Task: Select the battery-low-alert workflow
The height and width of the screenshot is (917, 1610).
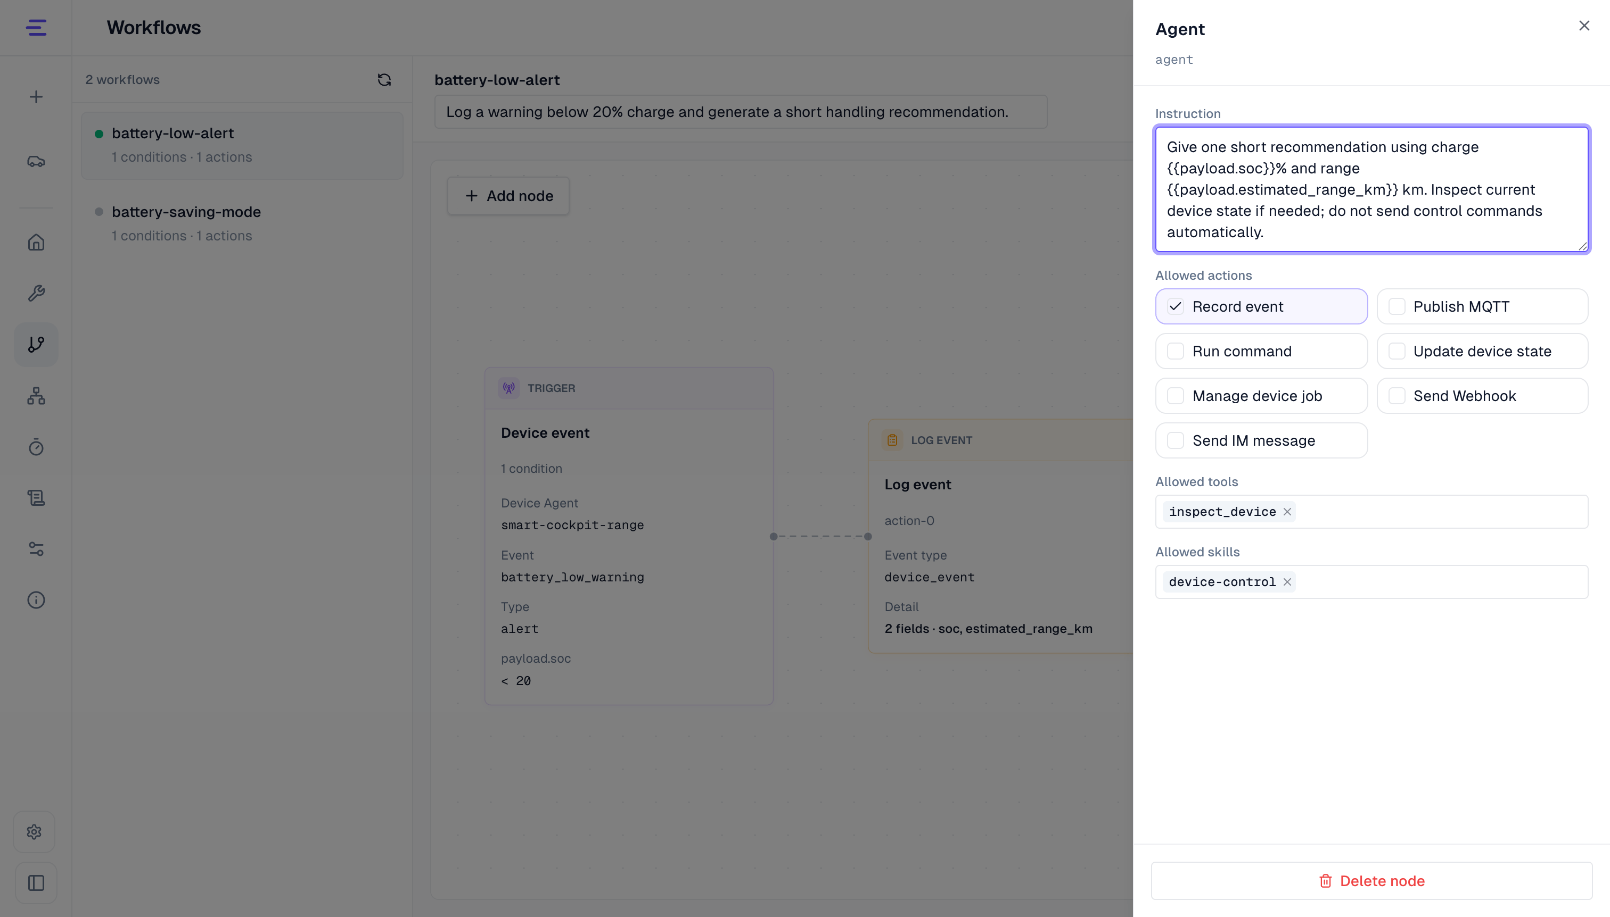Action: (x=242, y=146)
